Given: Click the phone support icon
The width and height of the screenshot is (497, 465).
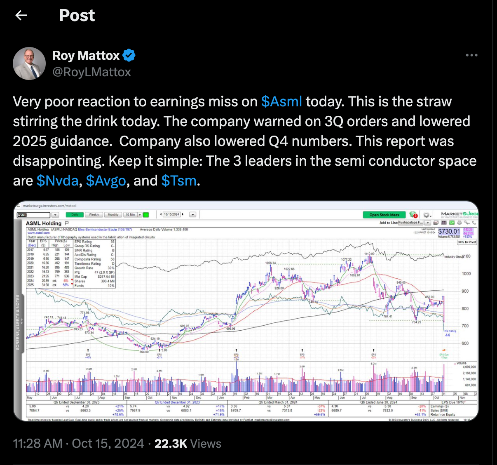Looking at the screenshot, I should [x=474, y=223].
